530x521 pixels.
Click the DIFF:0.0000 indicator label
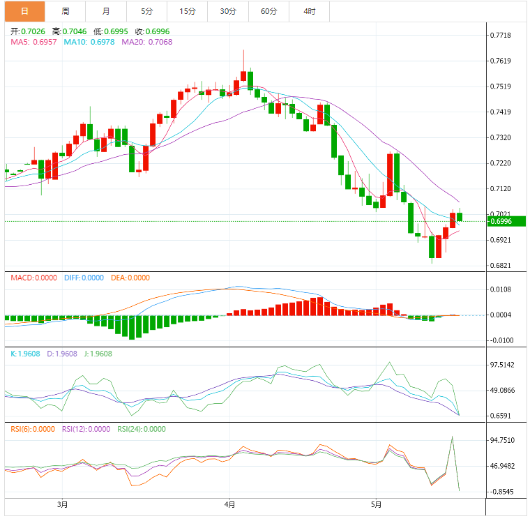pos(84,278)
